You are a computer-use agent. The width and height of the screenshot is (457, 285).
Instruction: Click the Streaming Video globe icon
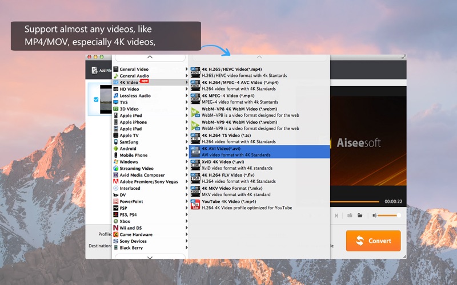(116, 168)
